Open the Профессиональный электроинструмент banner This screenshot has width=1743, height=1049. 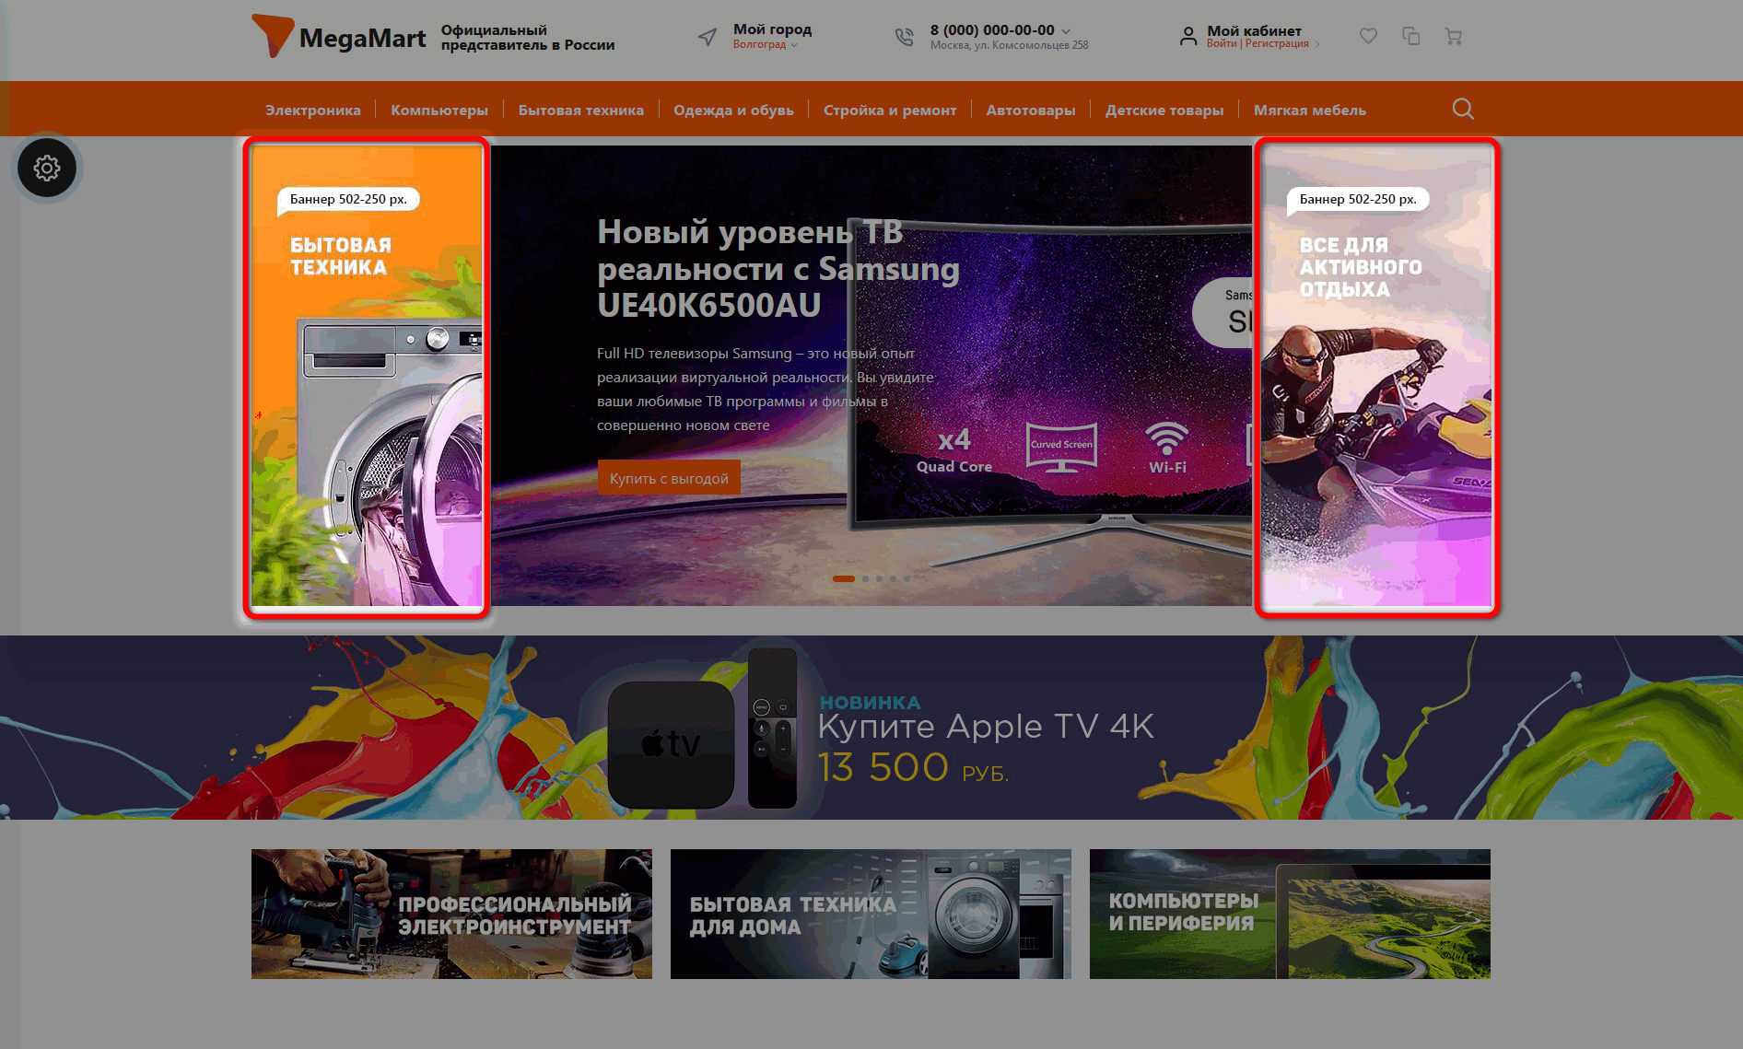pyautogui.click(x=451, y=914)
